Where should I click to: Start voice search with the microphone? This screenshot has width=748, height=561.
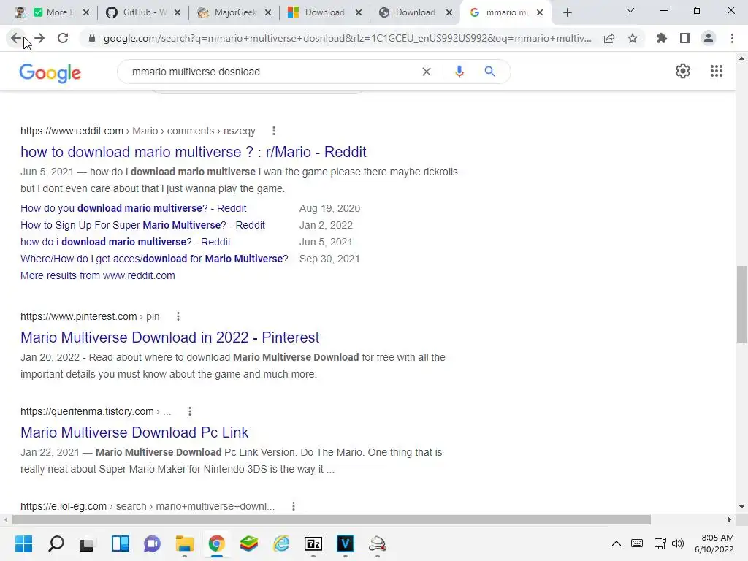click(459, 72)
